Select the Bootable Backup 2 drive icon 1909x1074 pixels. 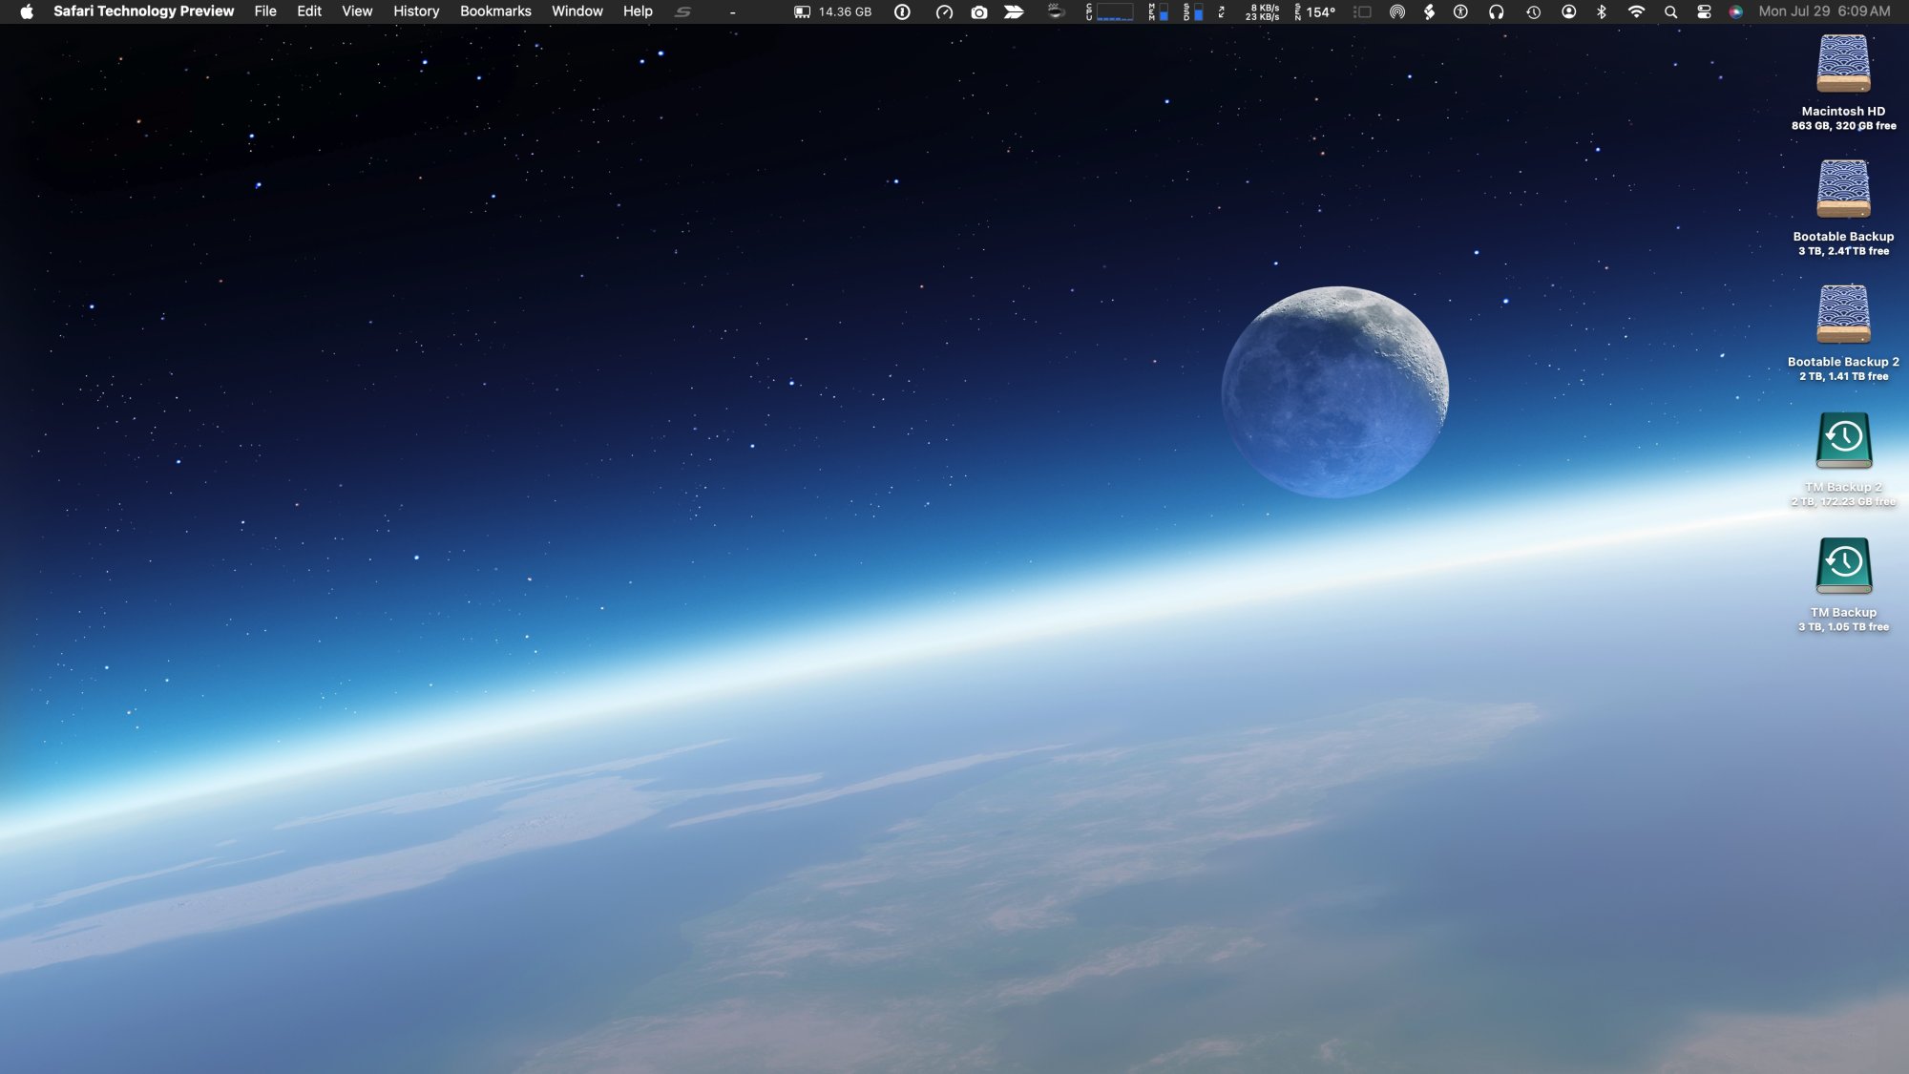(1843, 314)
